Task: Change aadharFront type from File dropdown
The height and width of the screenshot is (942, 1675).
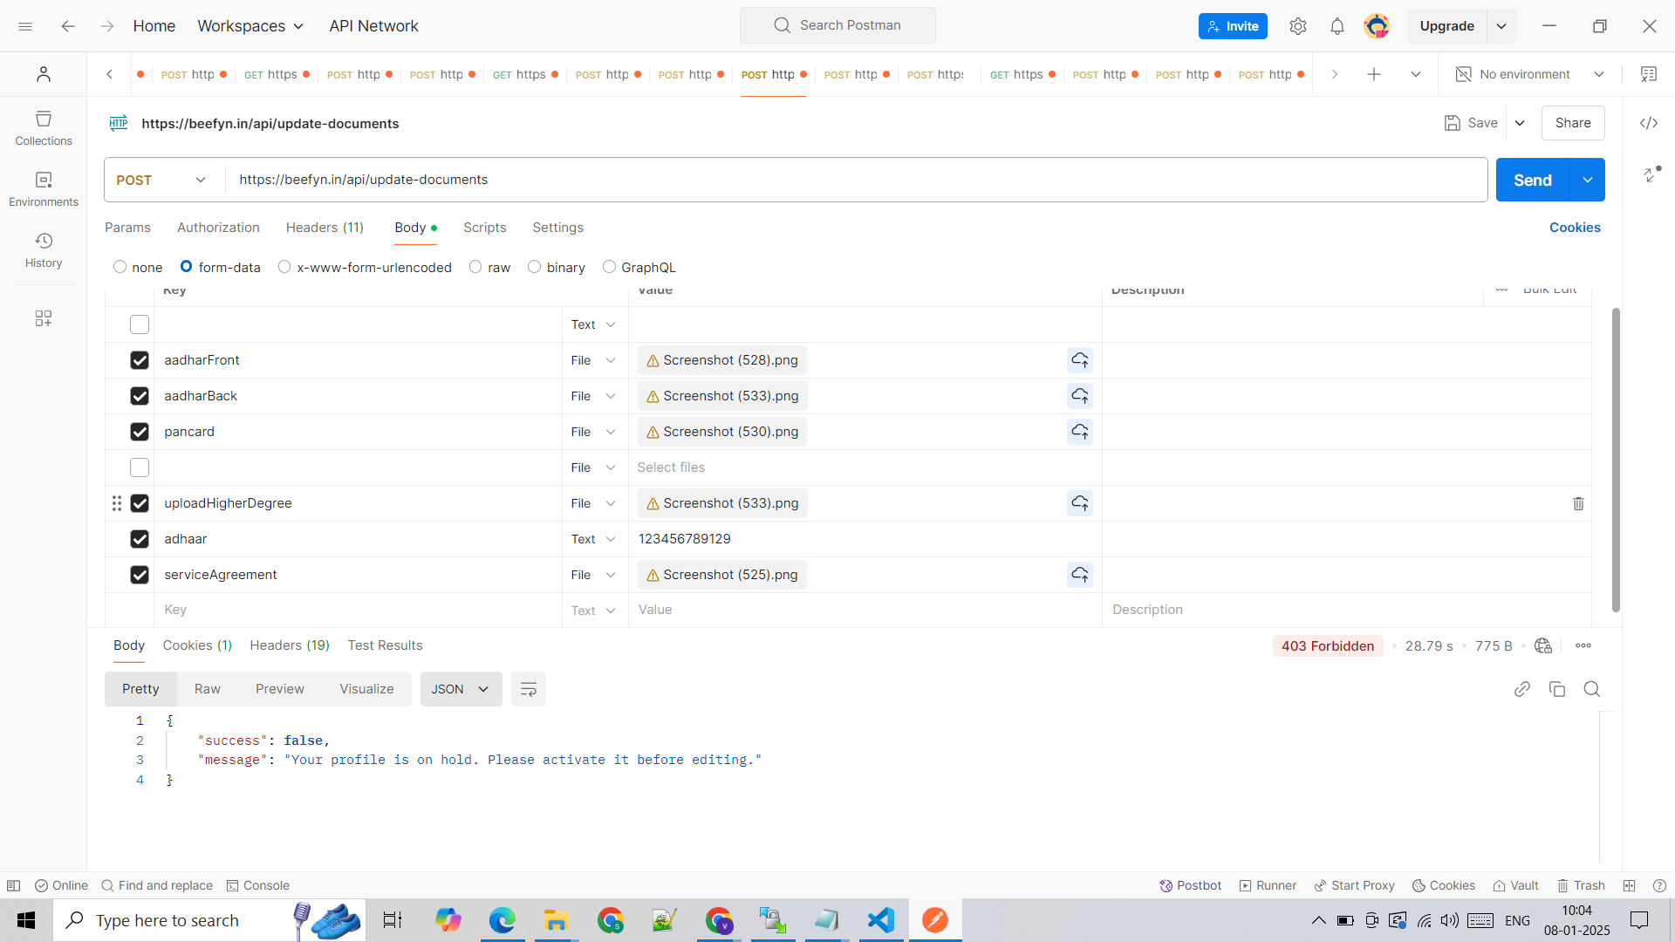Action: (x=593, y=360)
